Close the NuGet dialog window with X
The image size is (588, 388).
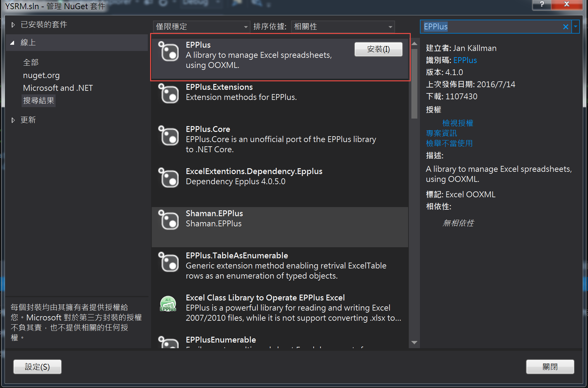567,4
